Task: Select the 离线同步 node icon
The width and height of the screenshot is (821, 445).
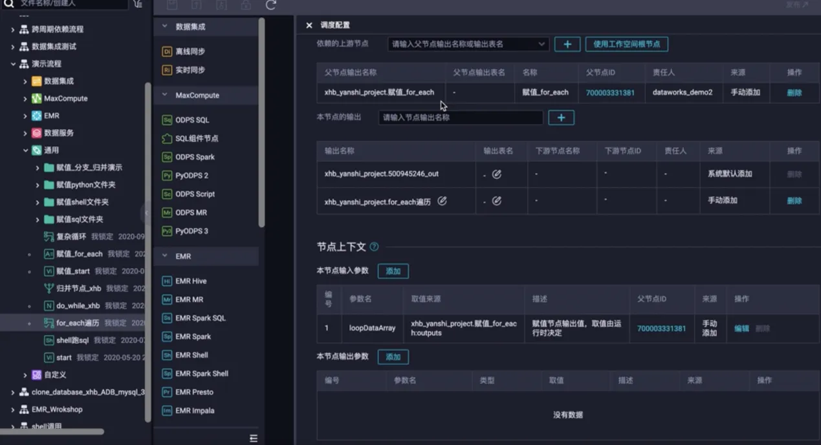Action: pos(167,51)
